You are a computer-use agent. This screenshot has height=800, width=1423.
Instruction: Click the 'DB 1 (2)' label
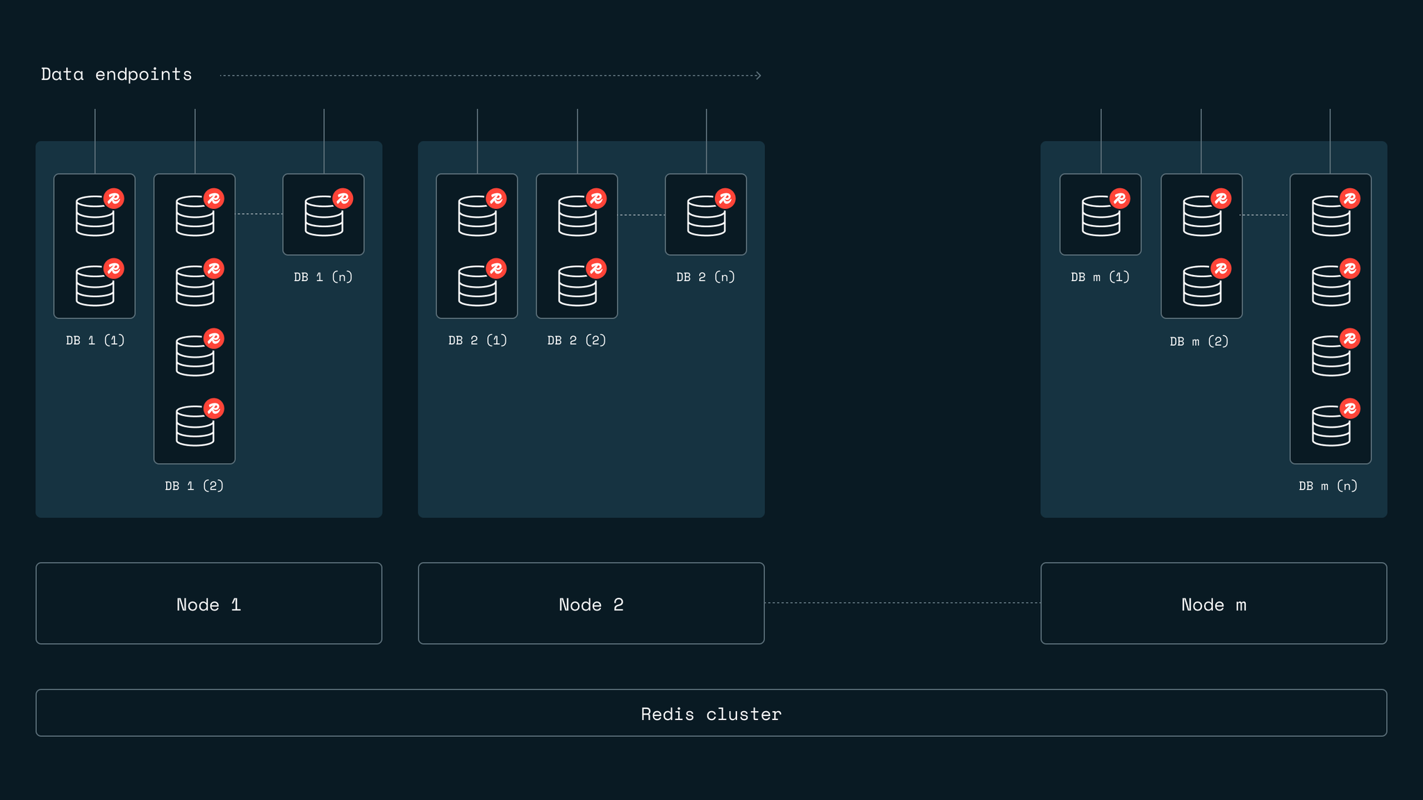click(195, 486)
